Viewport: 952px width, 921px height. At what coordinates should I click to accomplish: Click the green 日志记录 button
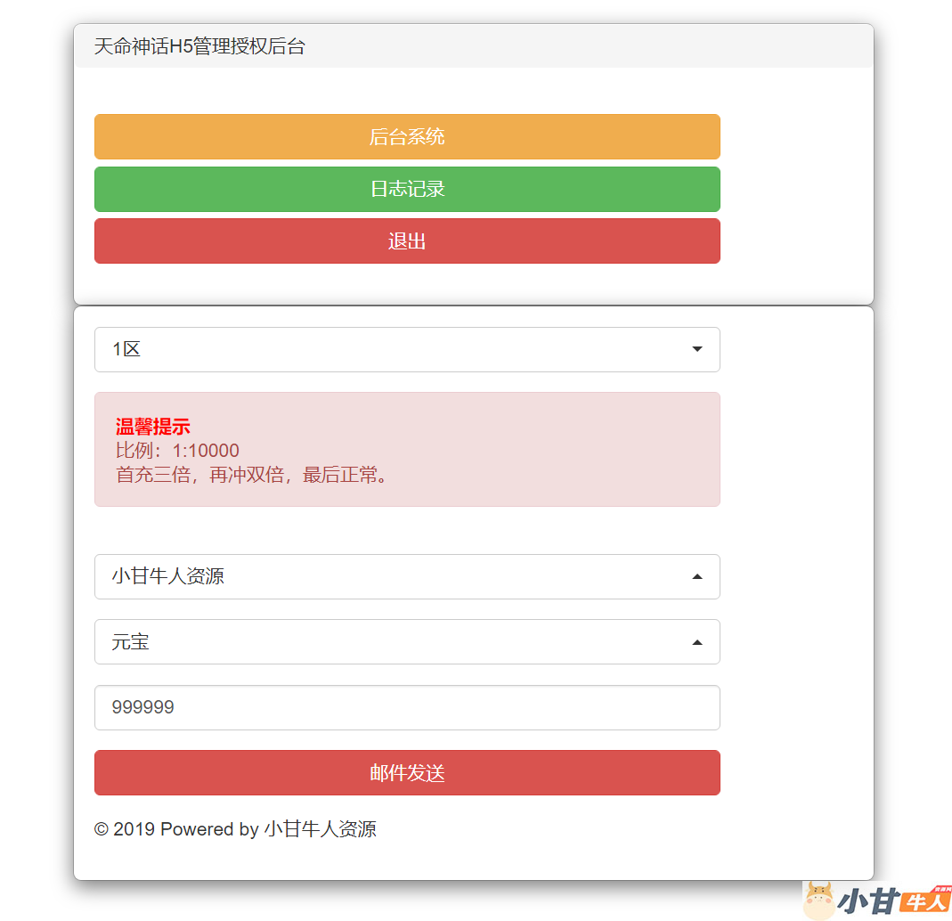(x=407, y=189)
